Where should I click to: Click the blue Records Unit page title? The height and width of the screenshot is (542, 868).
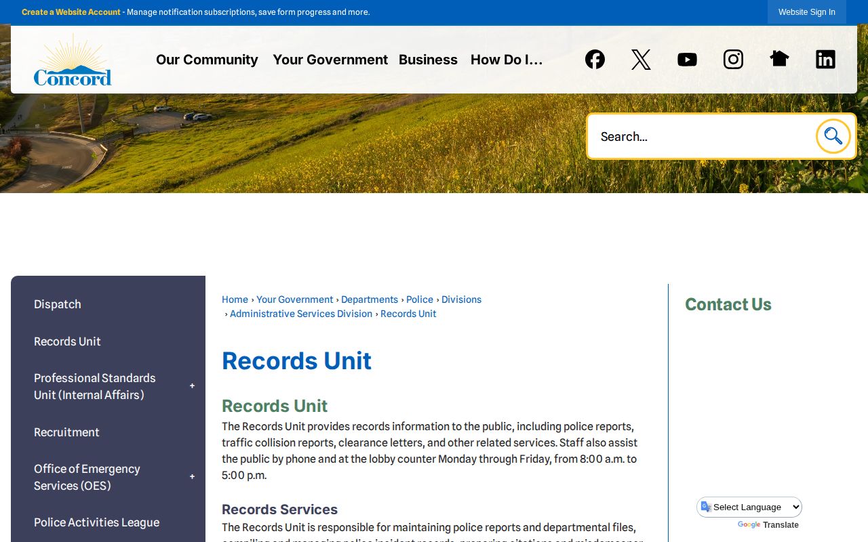pos(296,360)
